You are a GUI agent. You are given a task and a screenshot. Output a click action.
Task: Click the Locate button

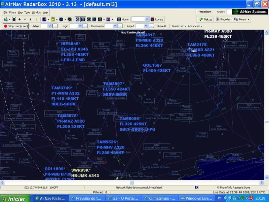(157, 20)
